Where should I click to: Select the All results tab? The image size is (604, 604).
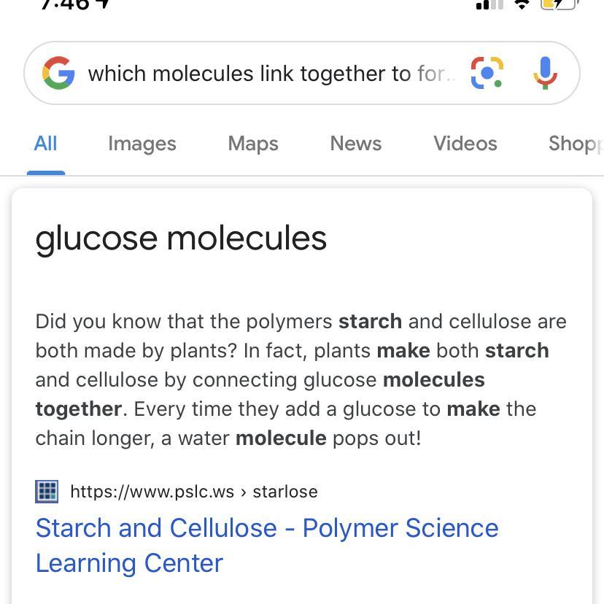(45, 143)
